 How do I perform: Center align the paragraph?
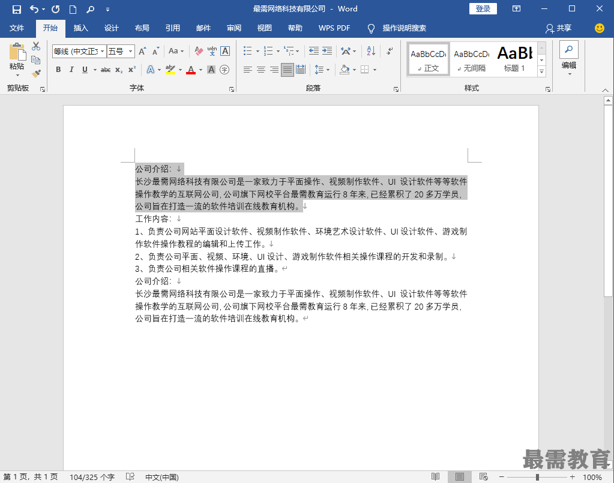261,70
